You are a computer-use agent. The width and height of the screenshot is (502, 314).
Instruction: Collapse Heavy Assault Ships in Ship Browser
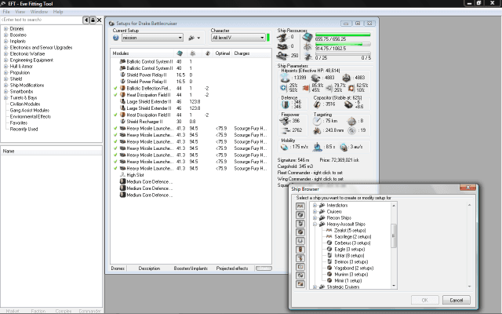pyautogui.click(x=315, y=225)
